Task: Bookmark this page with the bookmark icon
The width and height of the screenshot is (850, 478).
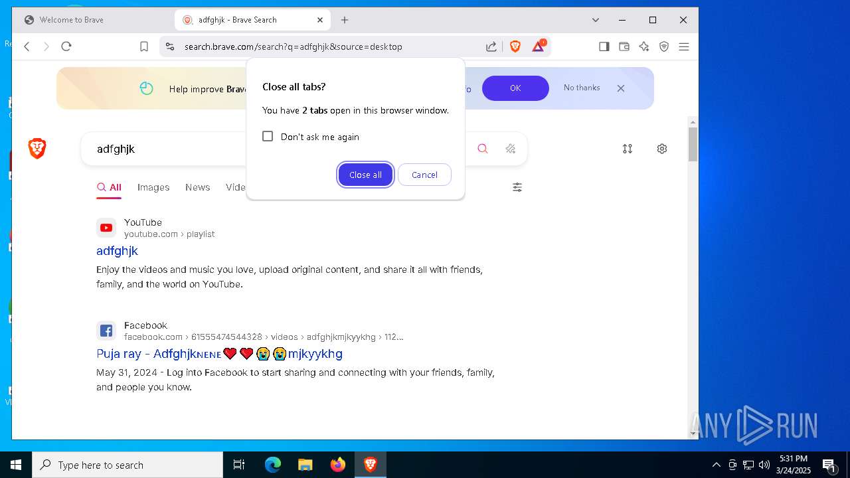Action: [144, 46]
